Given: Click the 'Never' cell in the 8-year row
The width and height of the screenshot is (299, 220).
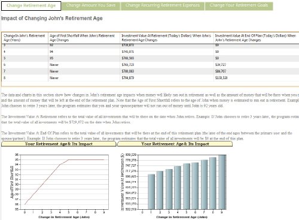Looking at the screenshot, I should pos(84,78).
